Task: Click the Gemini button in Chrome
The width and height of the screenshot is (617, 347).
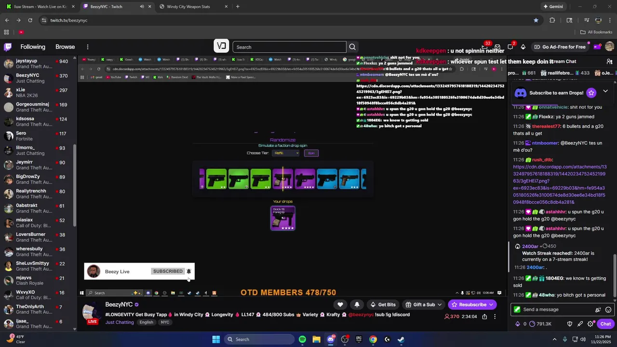Action: coord(553,7)
